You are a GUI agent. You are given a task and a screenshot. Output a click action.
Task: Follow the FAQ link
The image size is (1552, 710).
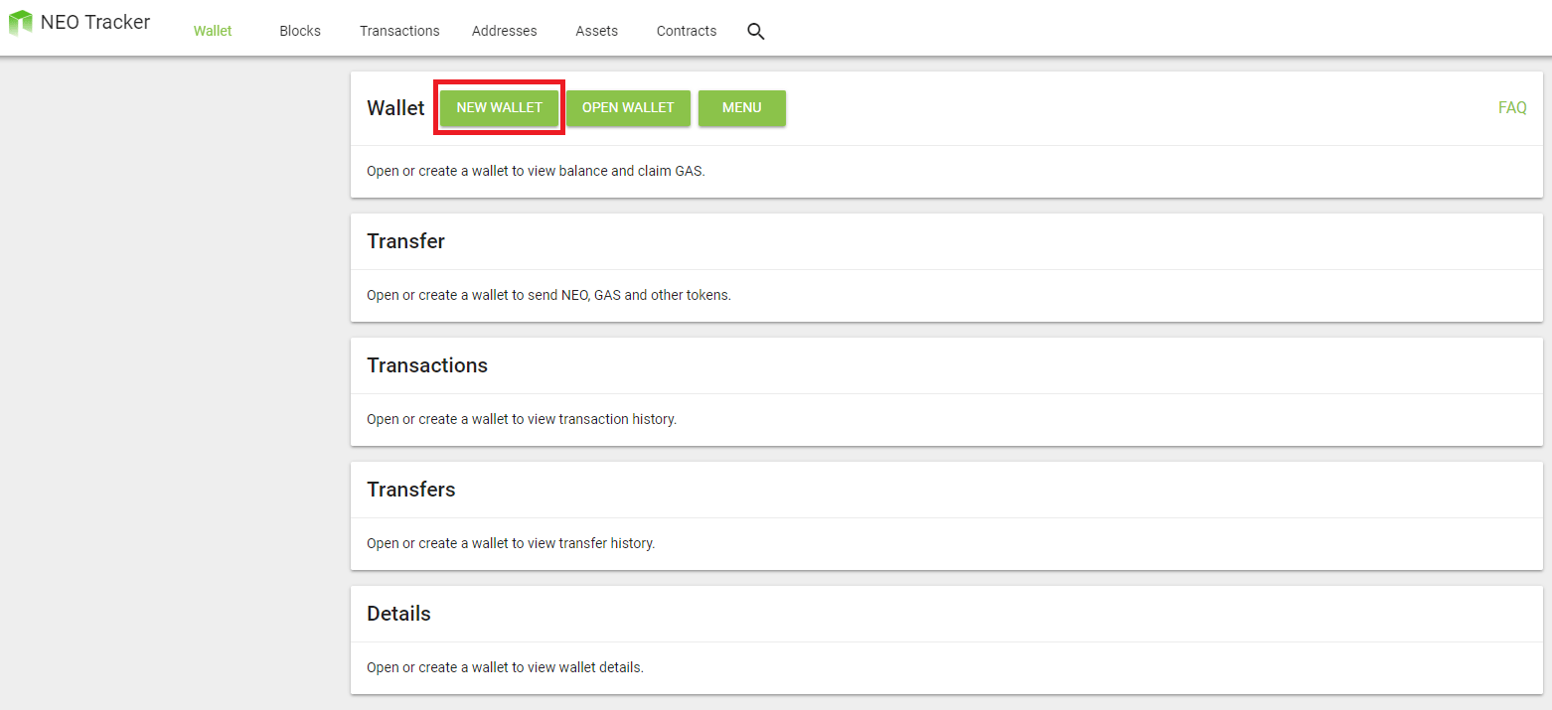click(x=1512, y=107)
